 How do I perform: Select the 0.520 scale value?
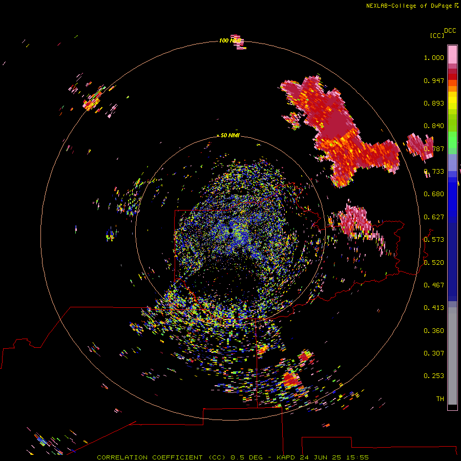click(434, 263)
